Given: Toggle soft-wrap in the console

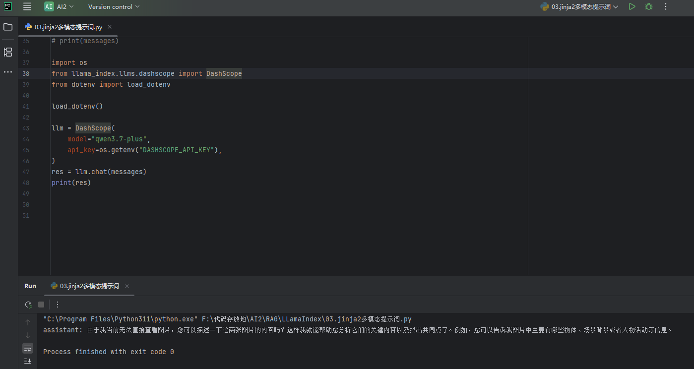Looking at the screenshot, I should 28,348.
